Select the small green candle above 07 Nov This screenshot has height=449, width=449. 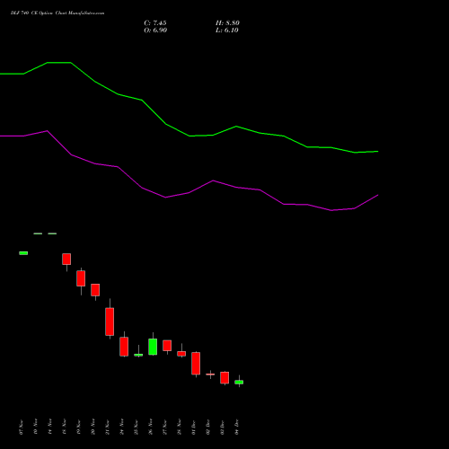[x=23, y=253]
